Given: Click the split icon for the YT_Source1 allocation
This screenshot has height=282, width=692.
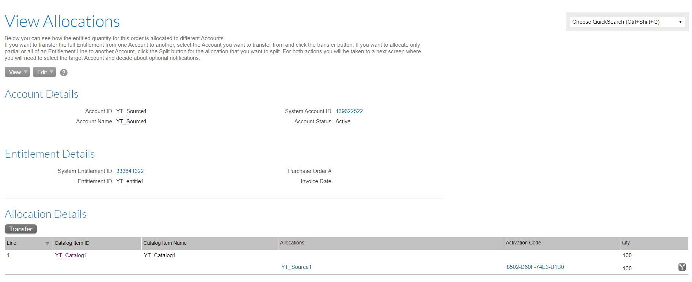Looking at the screenshot, I should 682,267.
